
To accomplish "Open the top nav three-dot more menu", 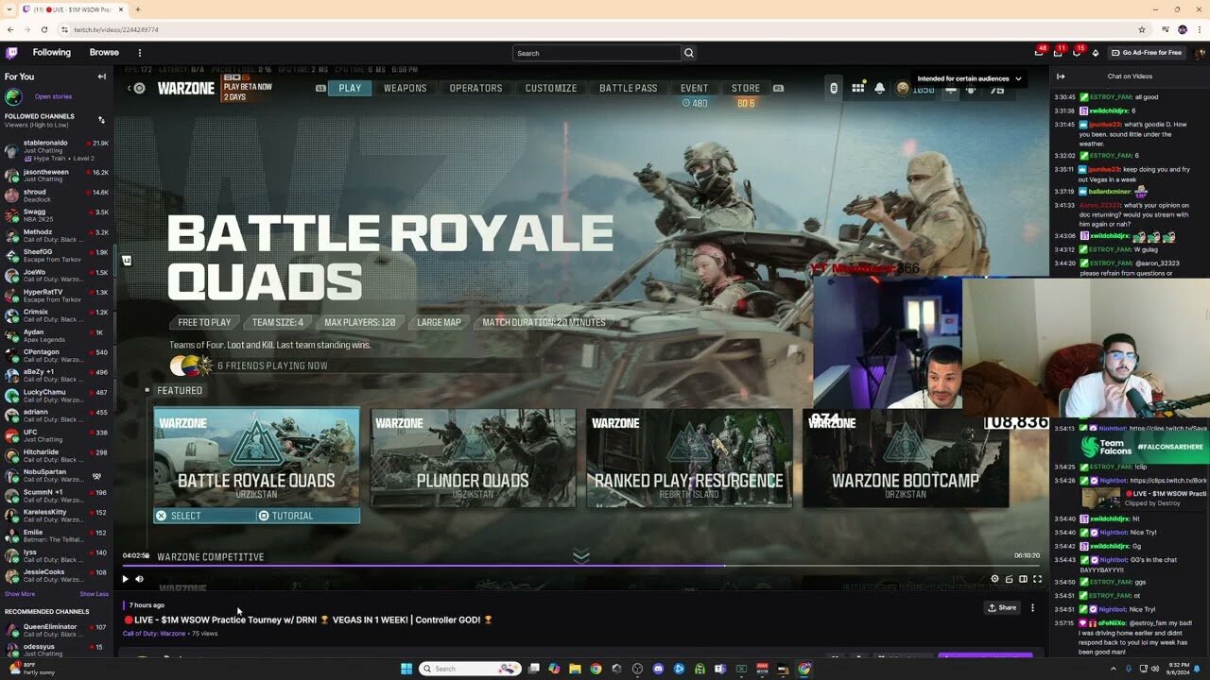I will point(140,53).
